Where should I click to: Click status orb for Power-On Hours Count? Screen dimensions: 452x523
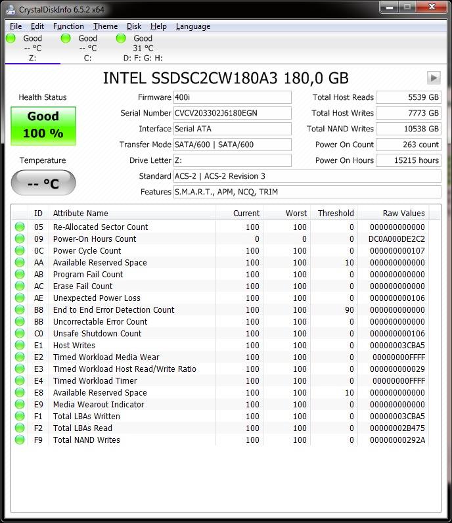[x=20, y=239]
